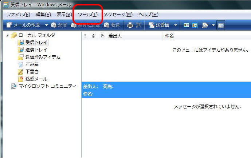The image size is (251, 158).
Task: Toggle the folder list view icon
Action: tap(221, 25)
